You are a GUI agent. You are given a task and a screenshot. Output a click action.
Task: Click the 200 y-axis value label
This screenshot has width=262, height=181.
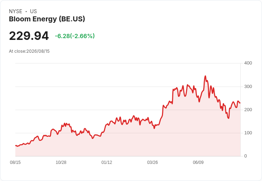coord(248,110)
